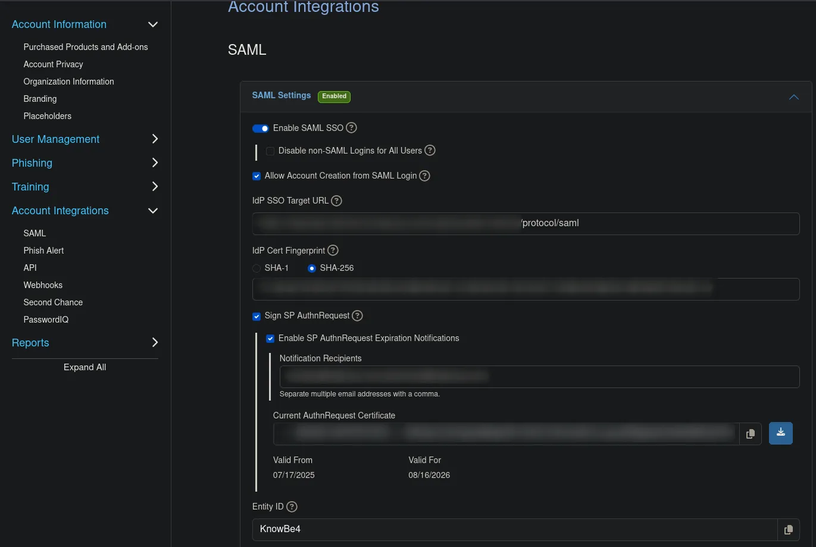The width and height of the screenshot is (816, 547).
Task: Click the Expand All link
Action: (x=85, y=367)
